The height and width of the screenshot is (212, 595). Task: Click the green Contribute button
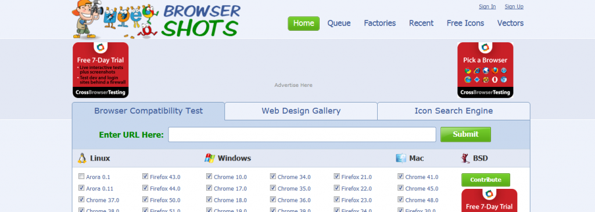point(486,180)
